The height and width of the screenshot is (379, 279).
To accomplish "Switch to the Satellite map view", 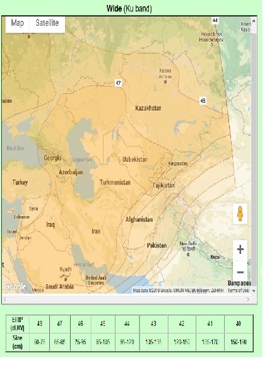I will pyautogui.click(x=47, y=23).
